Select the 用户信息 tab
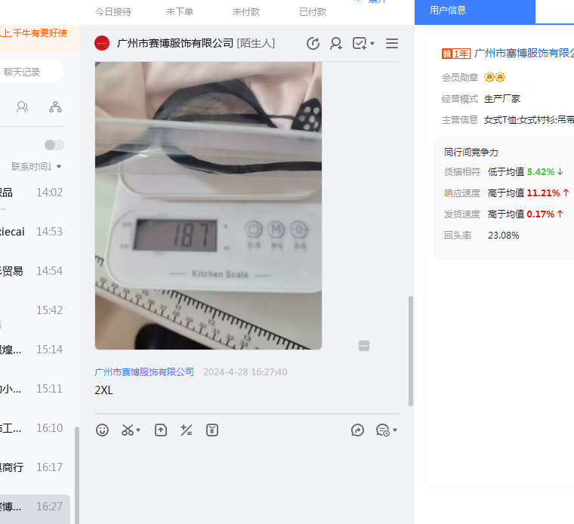 (475, 12)
